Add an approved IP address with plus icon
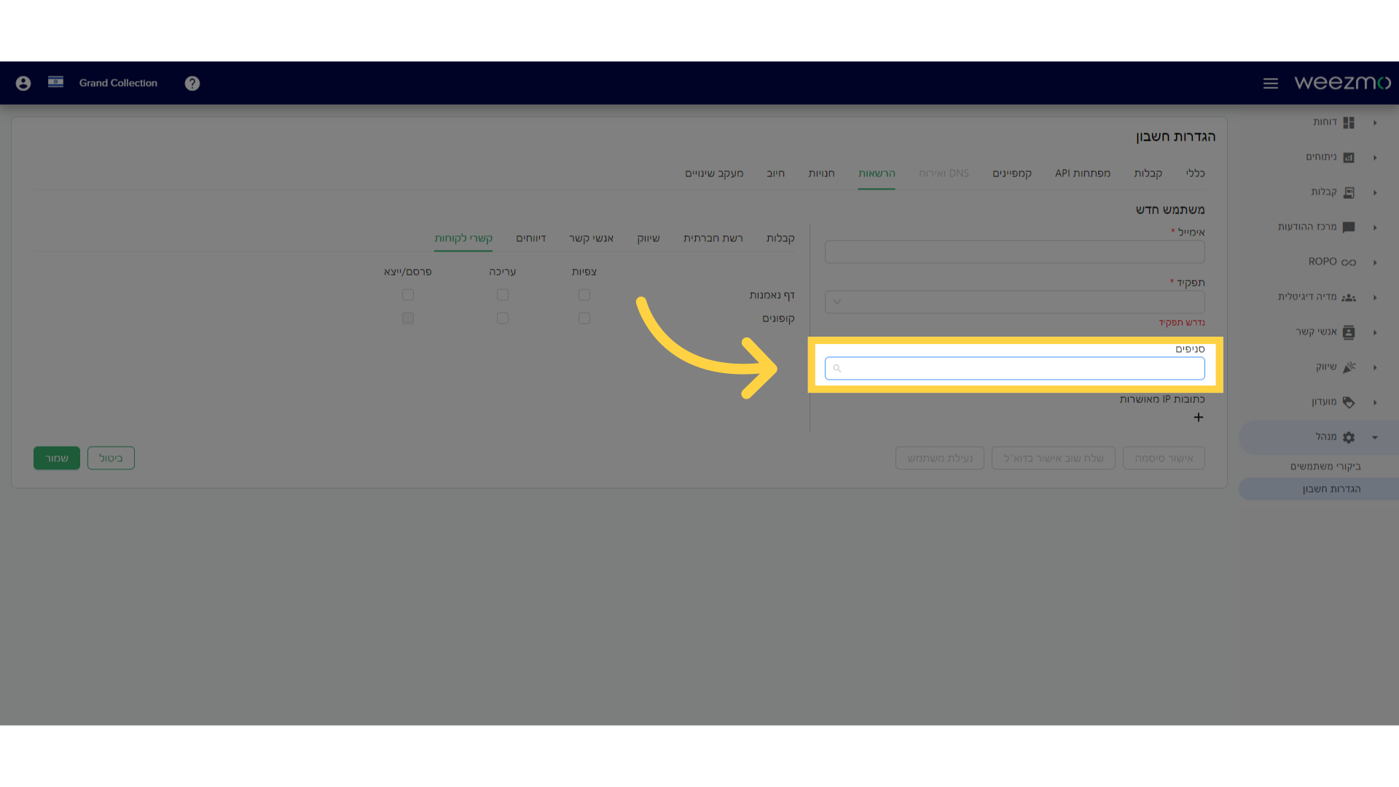The width and height of the screenshot is (1399, 787). pos(1199,418)
